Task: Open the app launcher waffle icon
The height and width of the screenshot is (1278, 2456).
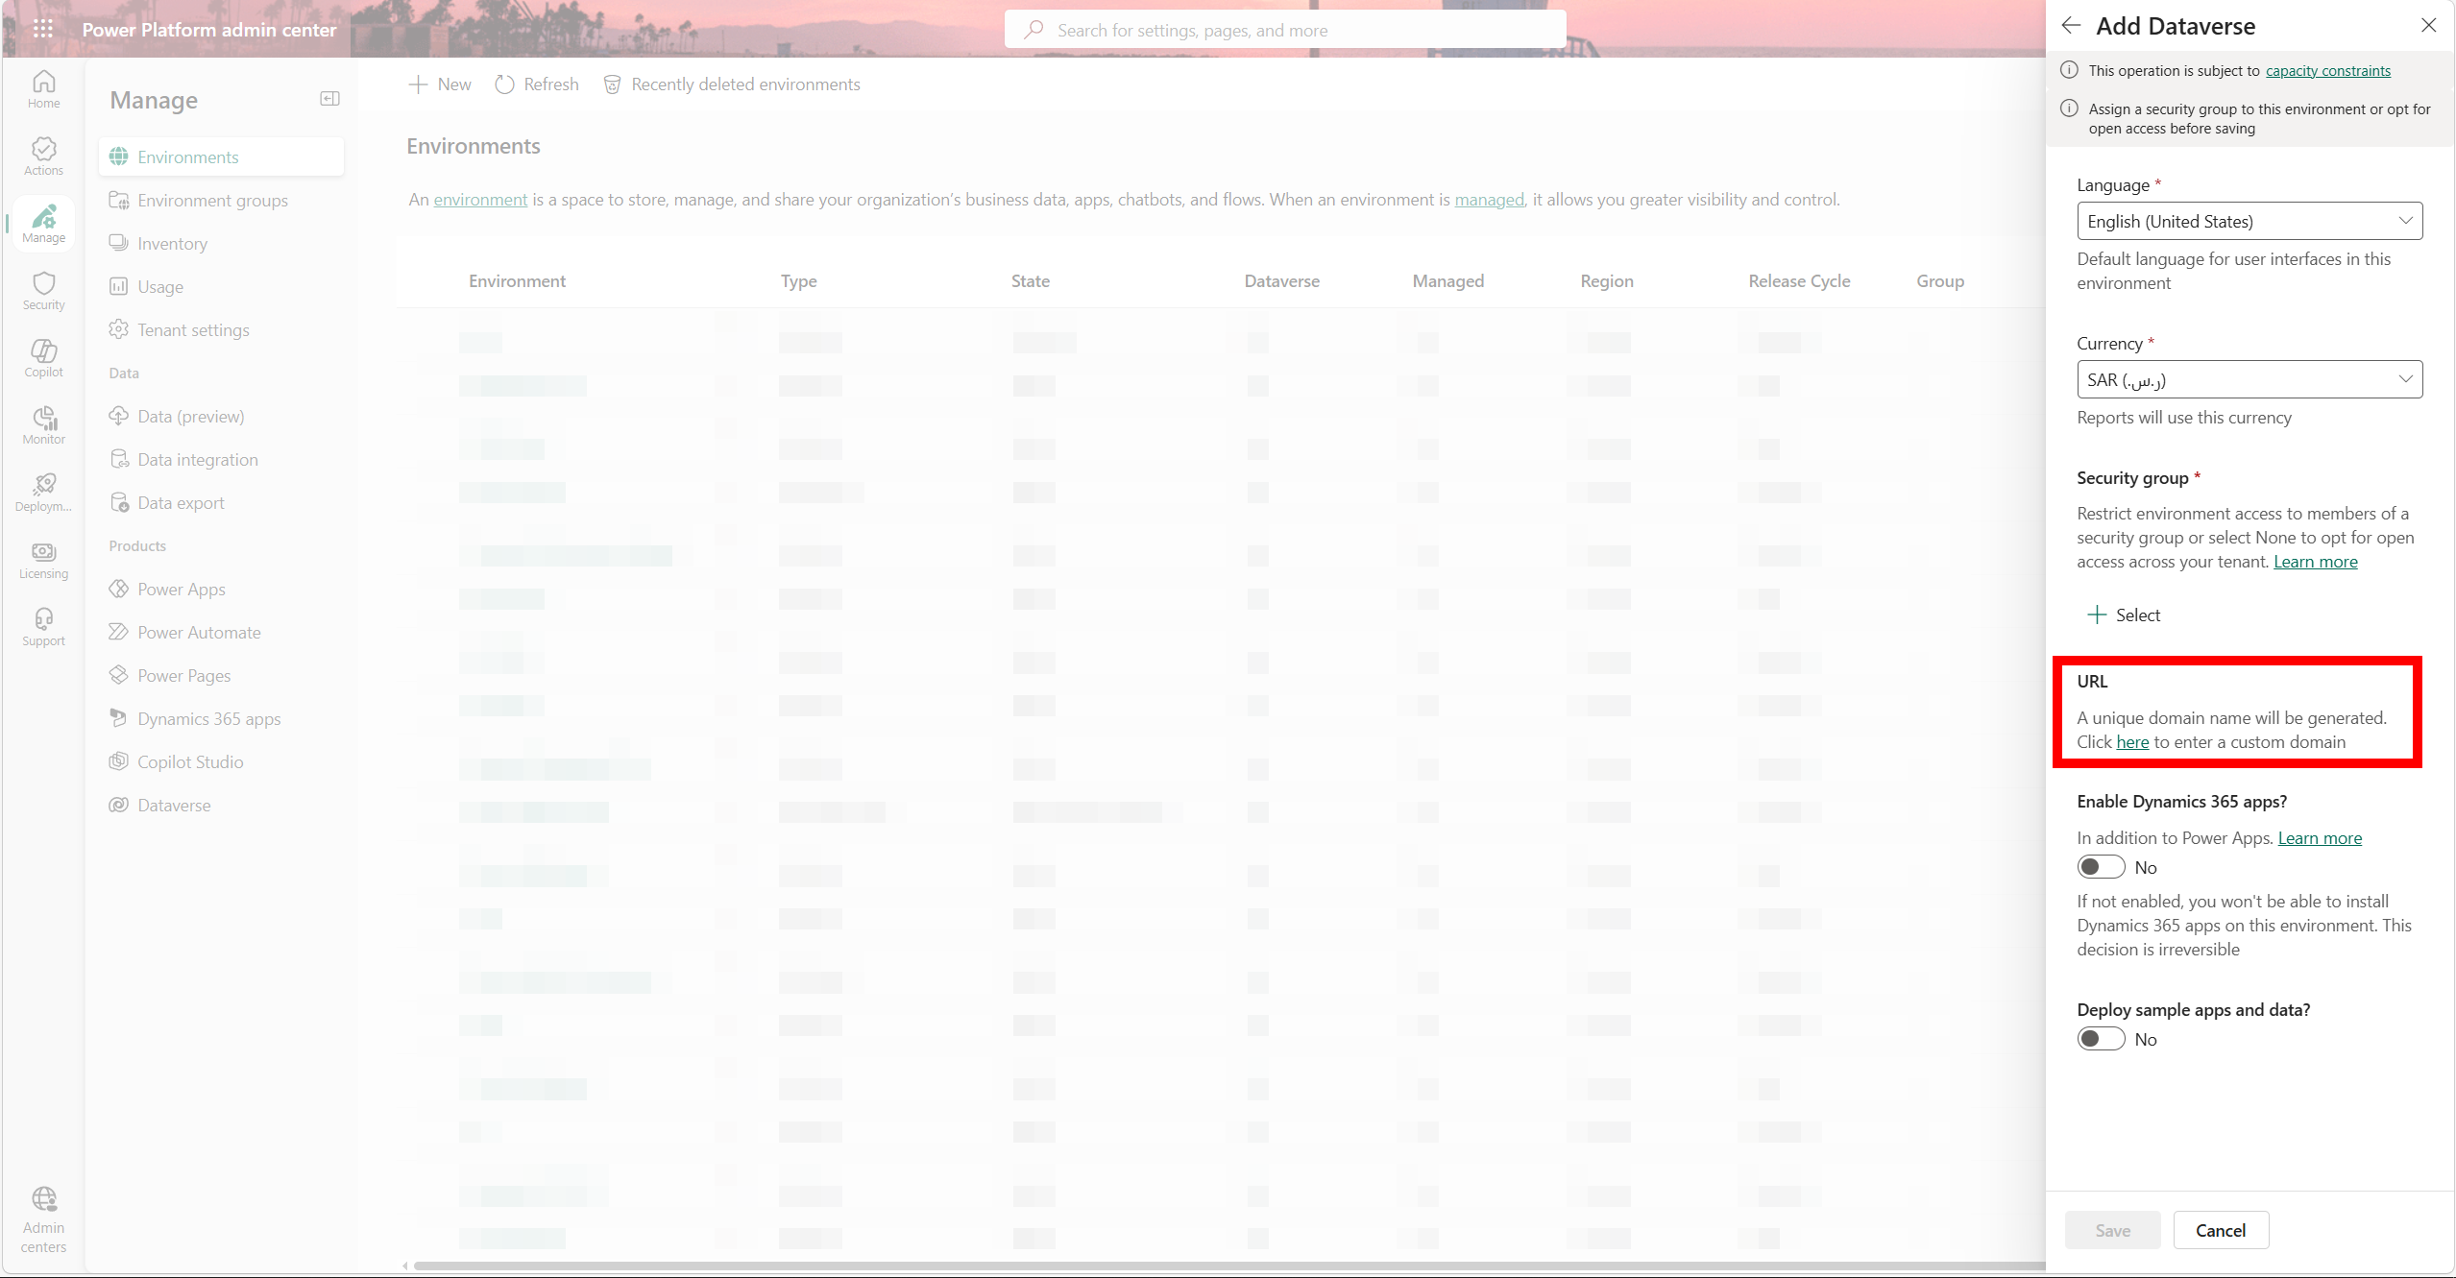Action: 43,29
